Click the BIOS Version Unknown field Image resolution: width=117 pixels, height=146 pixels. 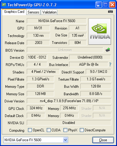coord(65,50)
